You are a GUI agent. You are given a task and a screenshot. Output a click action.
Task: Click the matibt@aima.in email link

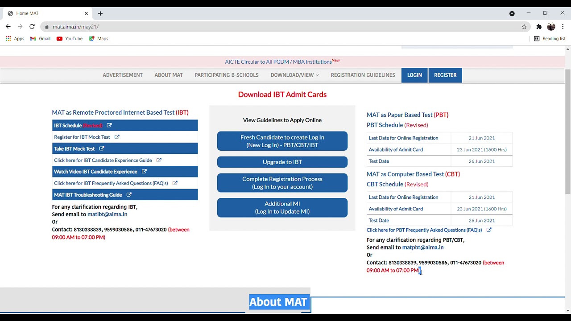pos(108,214)
